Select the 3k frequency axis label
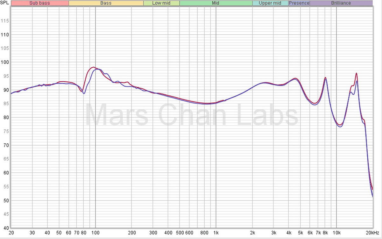Viewport: 382px width, 239px height. click(x=274, y=232)
